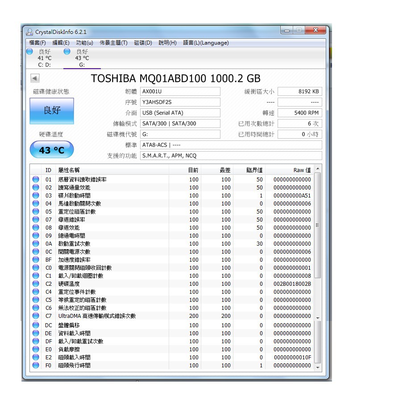Click the firmware field AX001U
This screenshot has height=399, width=407.
(x=180, y=91)
